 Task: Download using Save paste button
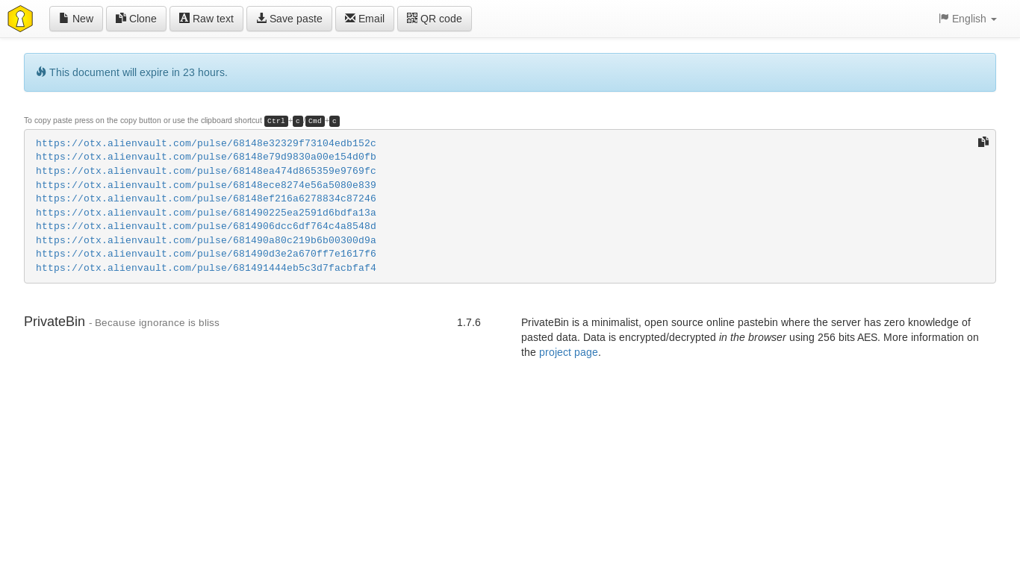point(289,19)
